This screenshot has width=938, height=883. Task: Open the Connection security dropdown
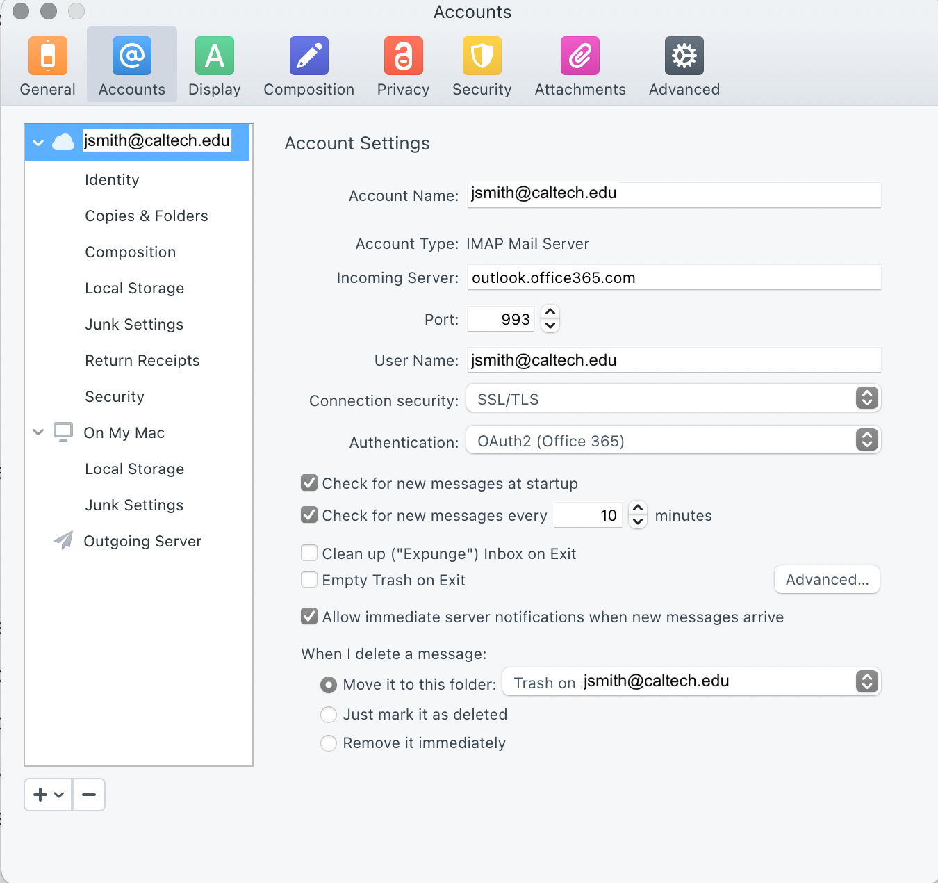tap(673, 398)
